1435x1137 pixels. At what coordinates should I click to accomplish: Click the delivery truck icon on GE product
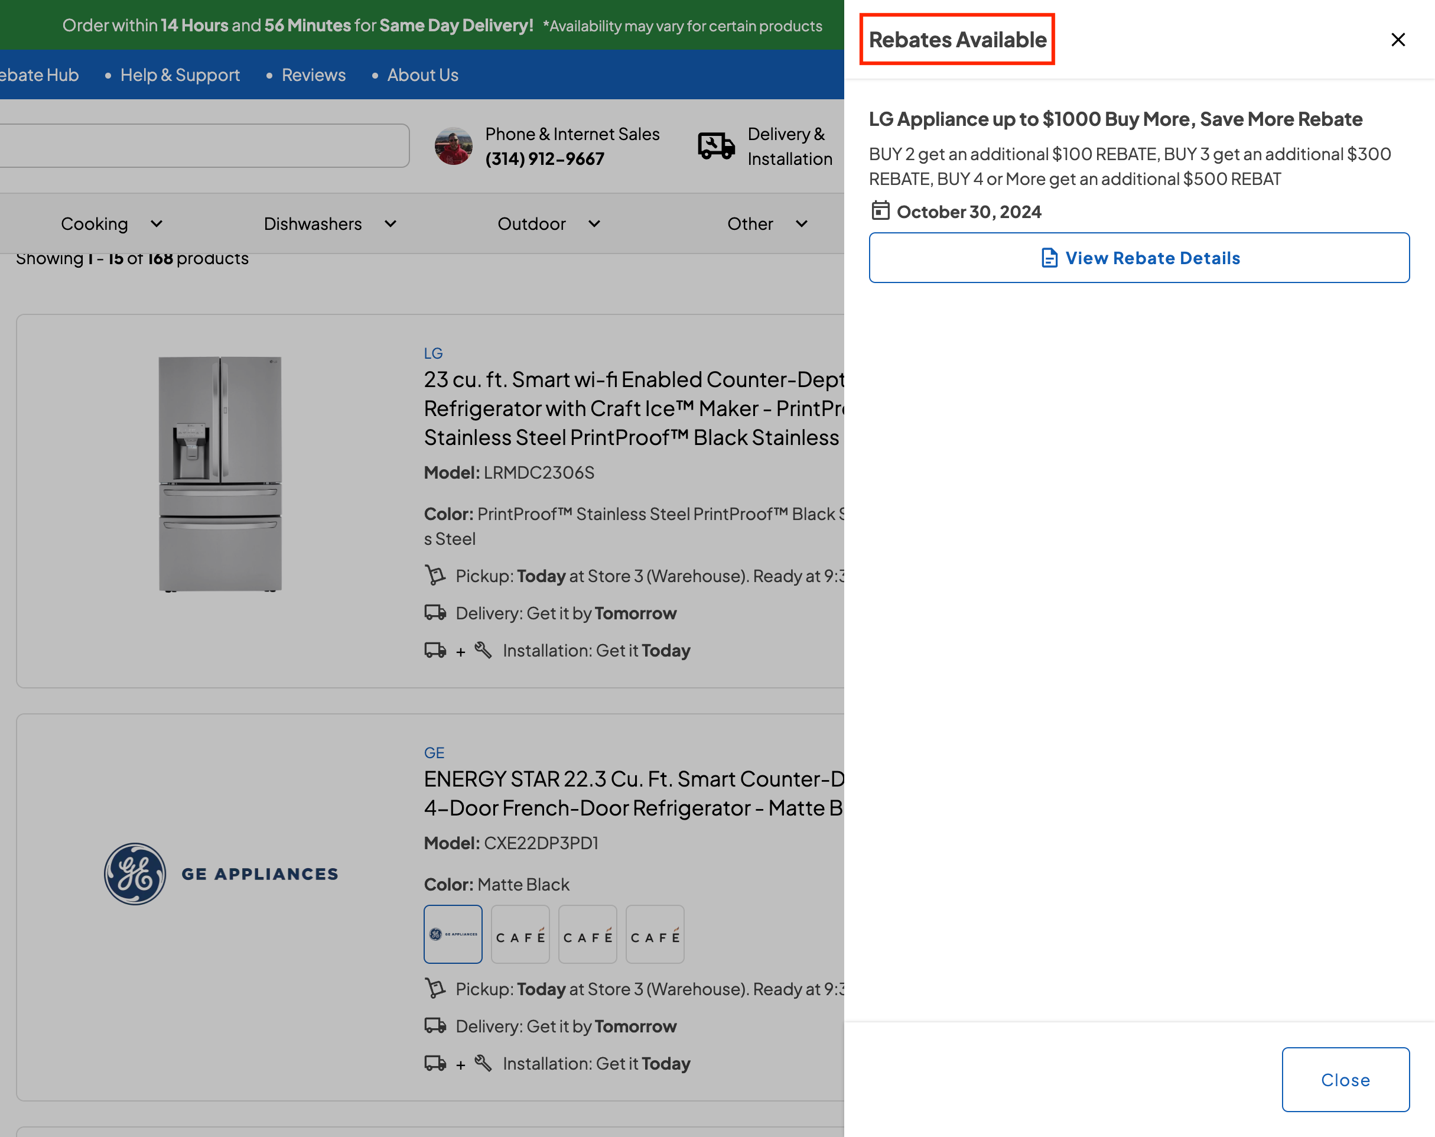(435, 1026)
